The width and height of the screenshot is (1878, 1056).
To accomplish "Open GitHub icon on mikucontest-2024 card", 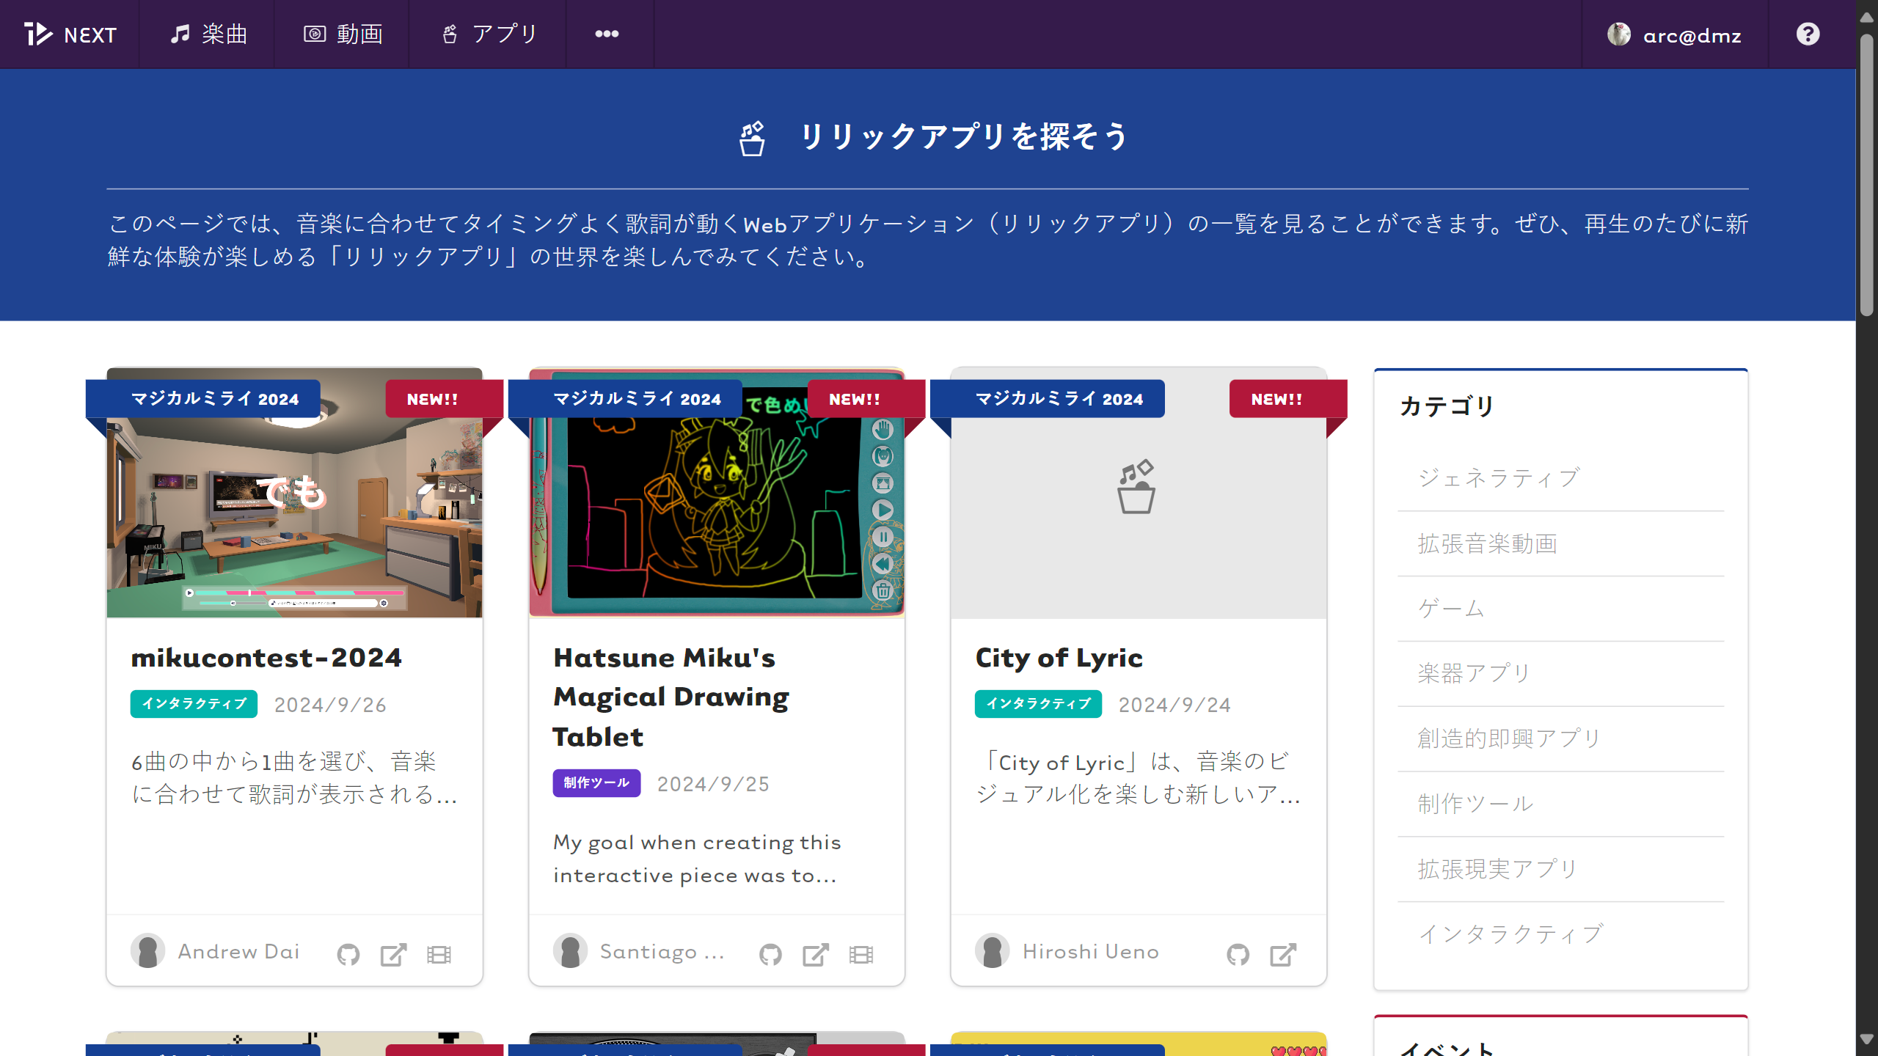I will (x=348, y=954).
